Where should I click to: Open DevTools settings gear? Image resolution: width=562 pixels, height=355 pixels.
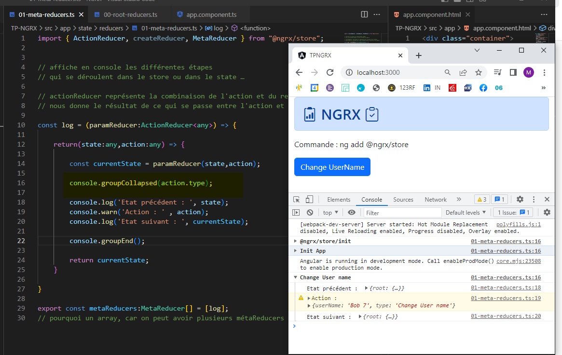(x=520, y=200)
